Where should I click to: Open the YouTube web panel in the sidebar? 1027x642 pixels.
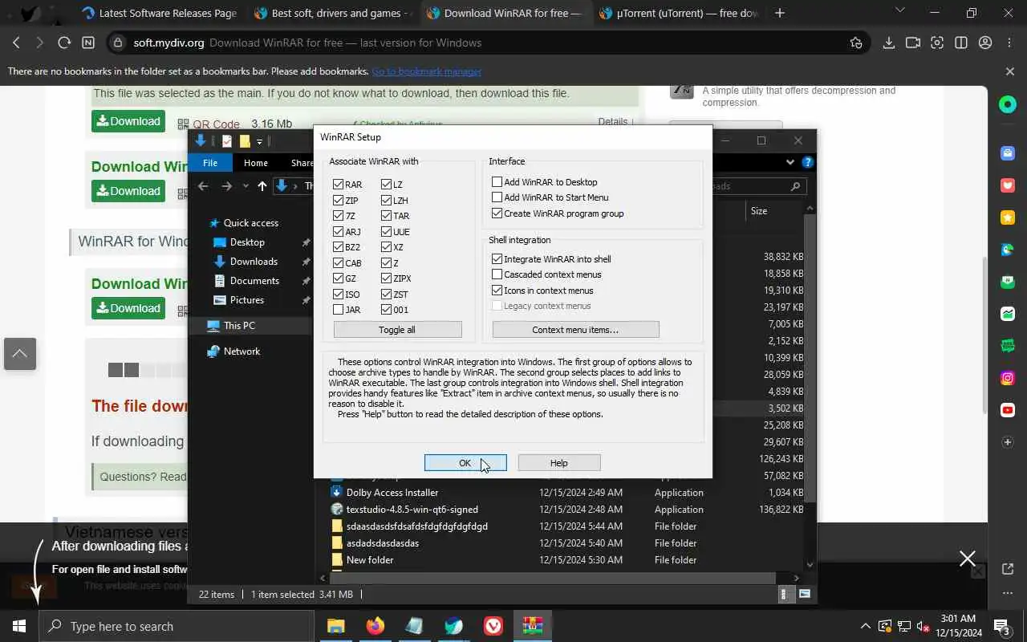pos(1008,410)
